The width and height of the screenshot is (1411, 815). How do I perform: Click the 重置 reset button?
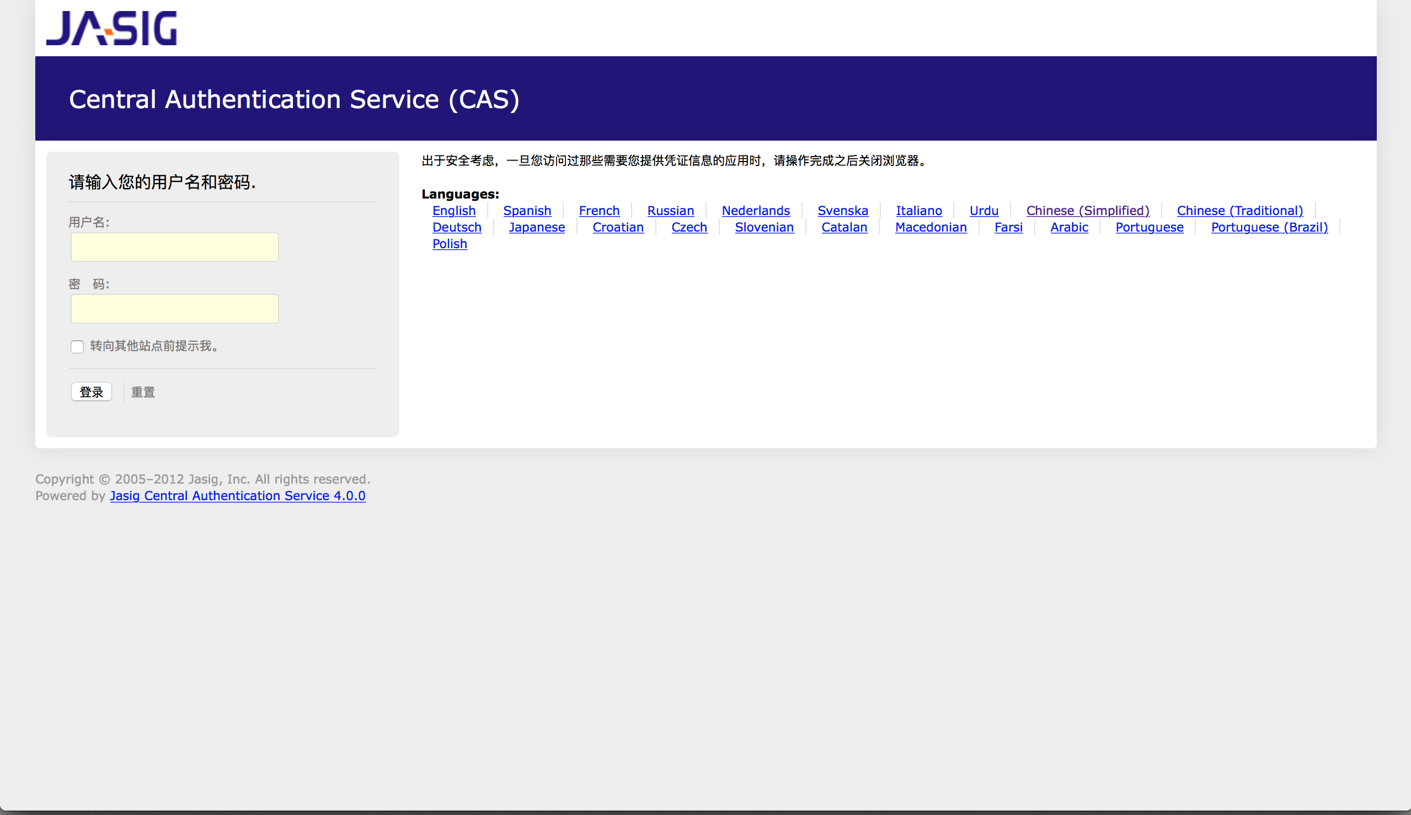tap(143, 392)
